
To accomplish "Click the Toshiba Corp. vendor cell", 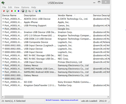I will click(65, 85).
